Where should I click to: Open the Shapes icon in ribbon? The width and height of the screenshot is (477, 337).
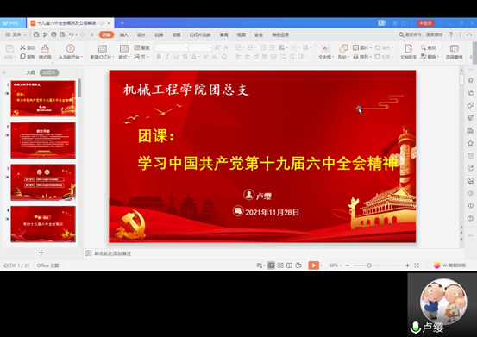(x=343, y=48)
